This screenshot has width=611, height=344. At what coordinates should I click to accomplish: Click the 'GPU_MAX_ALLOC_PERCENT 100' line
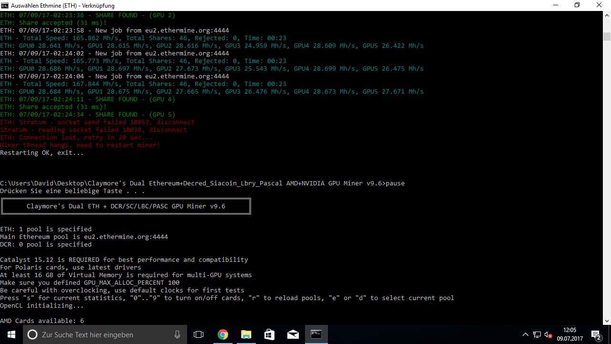(x=90, y=283)
